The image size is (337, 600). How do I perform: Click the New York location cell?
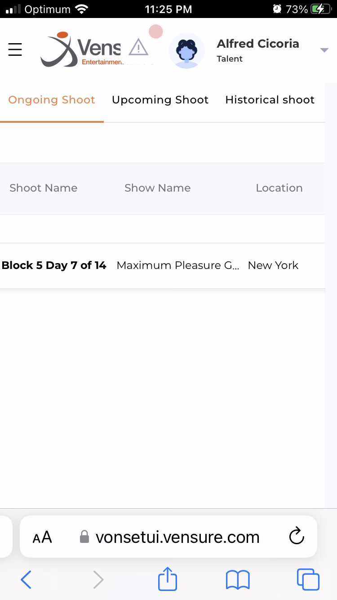273,265
